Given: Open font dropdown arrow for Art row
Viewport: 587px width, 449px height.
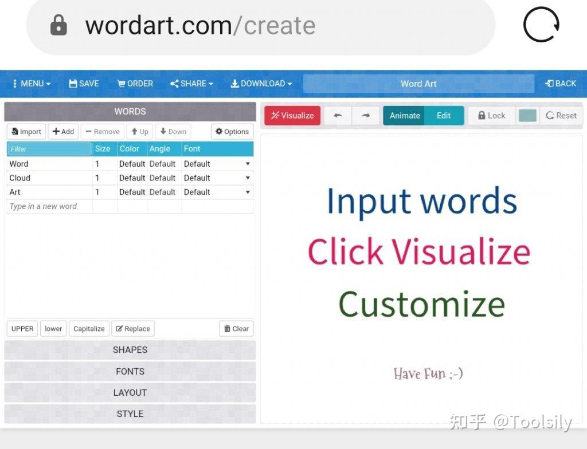Looking at the screenshot, I should coord(248,192).
